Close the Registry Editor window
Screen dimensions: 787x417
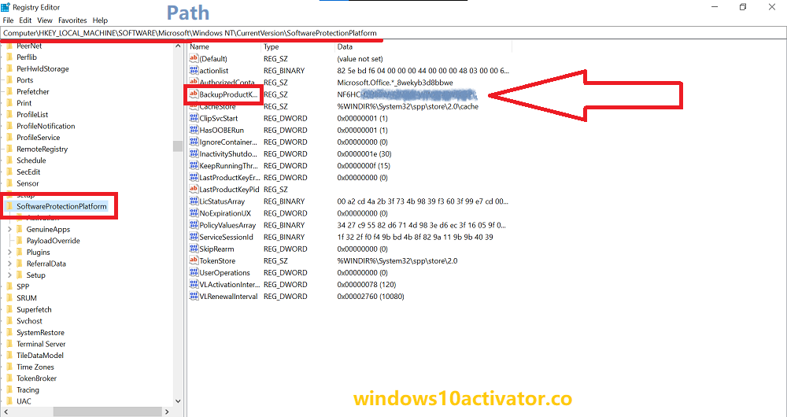point(772,7)
